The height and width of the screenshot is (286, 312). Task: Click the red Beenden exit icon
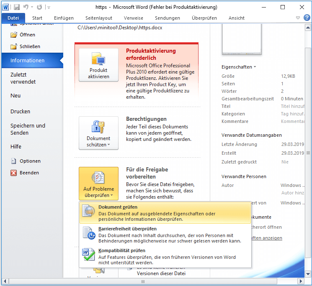(13, 173)
